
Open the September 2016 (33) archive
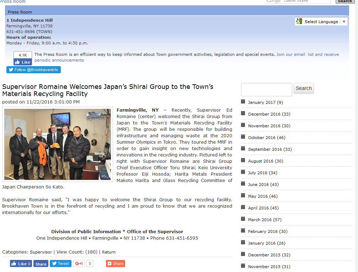[270, 149]
